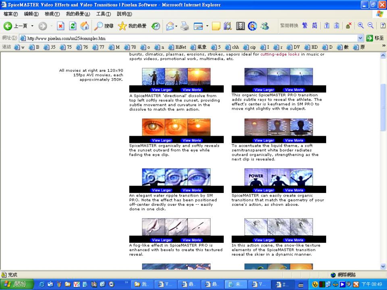Click the Print toolbar icon
Image resolution: width=387 pixels, height=290 pixels.
(185, 26)
